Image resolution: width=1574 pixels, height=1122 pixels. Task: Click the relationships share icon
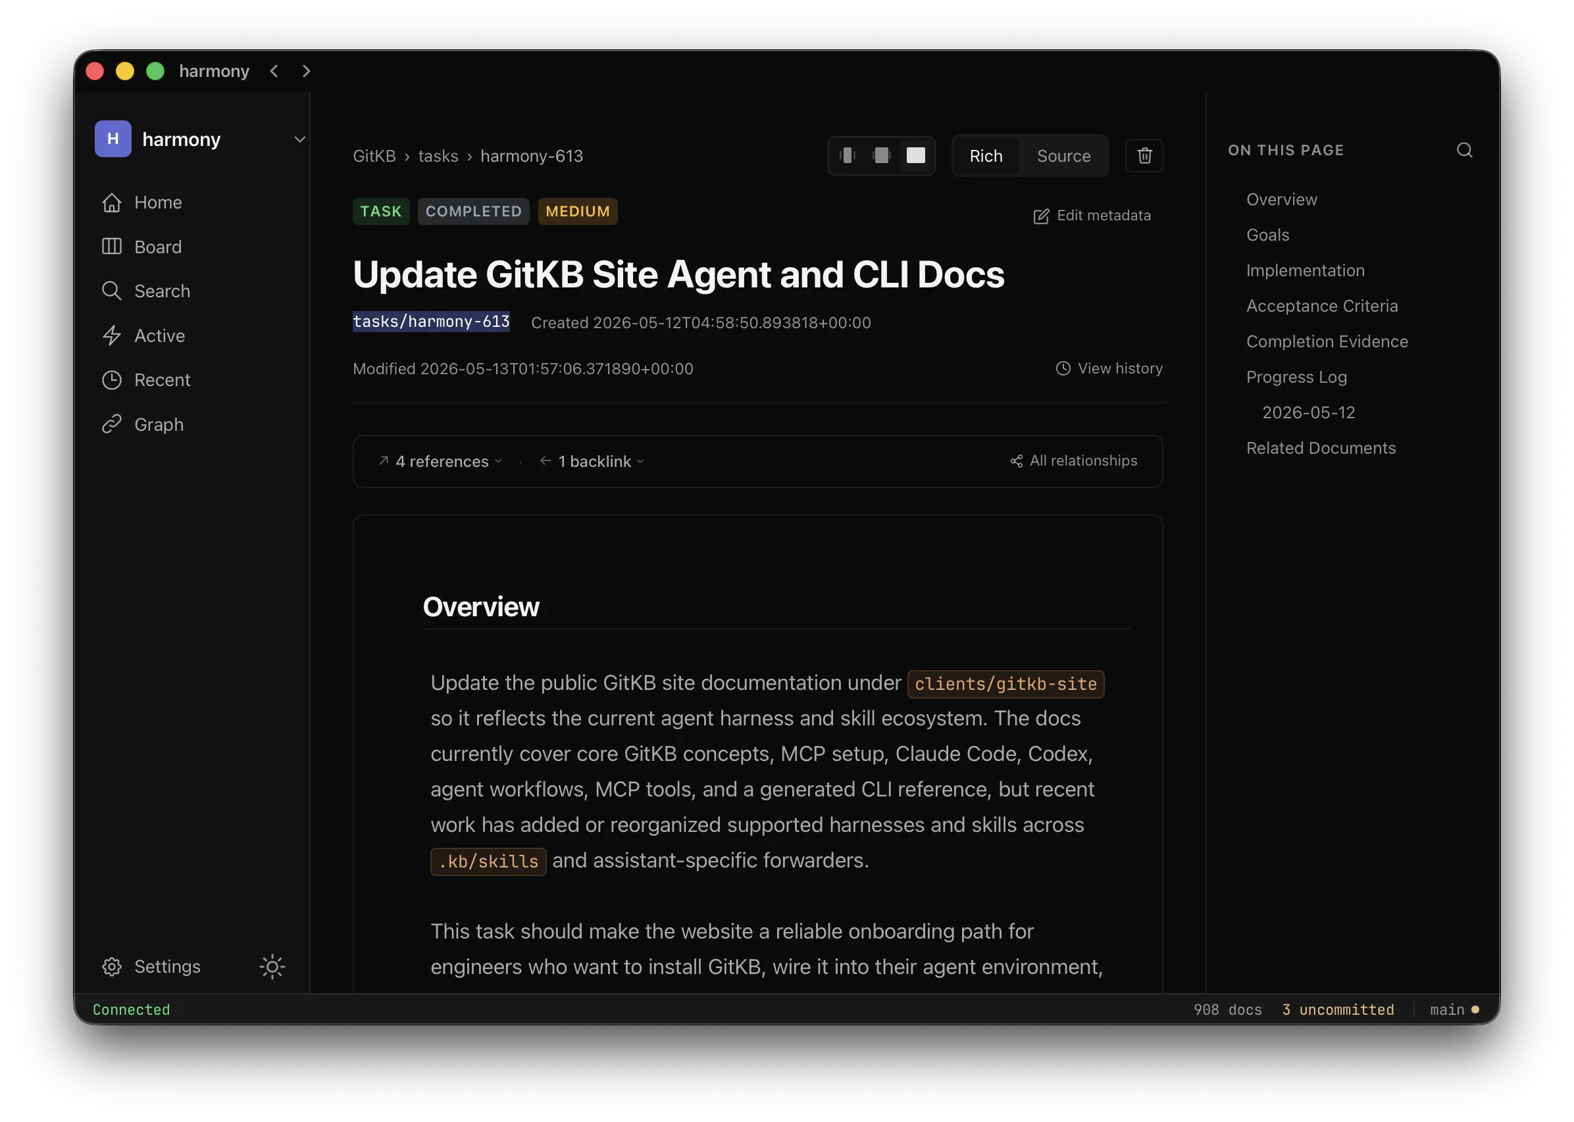(x=1016, y=461)
